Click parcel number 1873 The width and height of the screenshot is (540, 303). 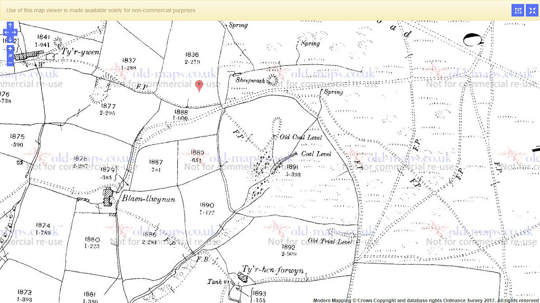pos(24,292)
